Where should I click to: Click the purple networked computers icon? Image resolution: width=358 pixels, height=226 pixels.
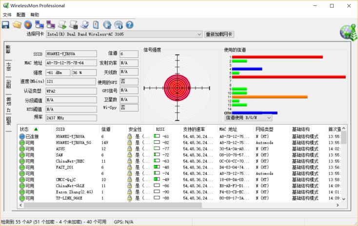tap(51, 25)
